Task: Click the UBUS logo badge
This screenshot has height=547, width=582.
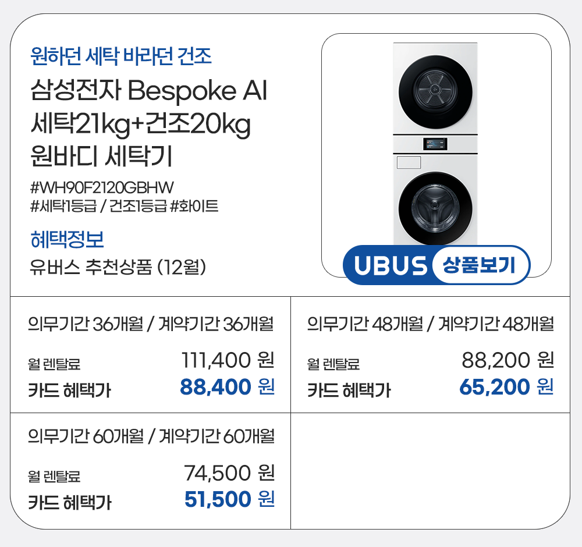Action: click(x=391, y=267)
